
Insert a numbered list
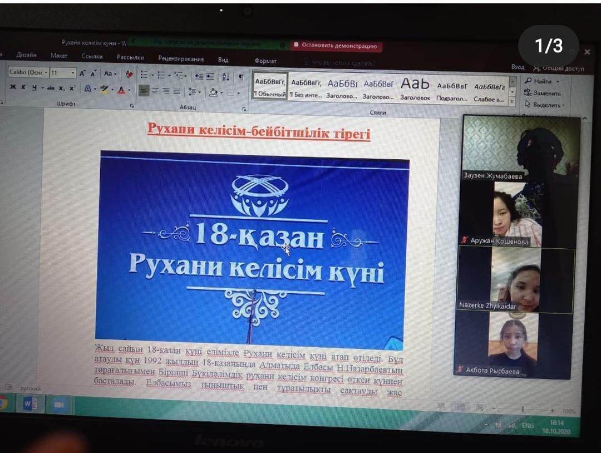tap(161, 75)
